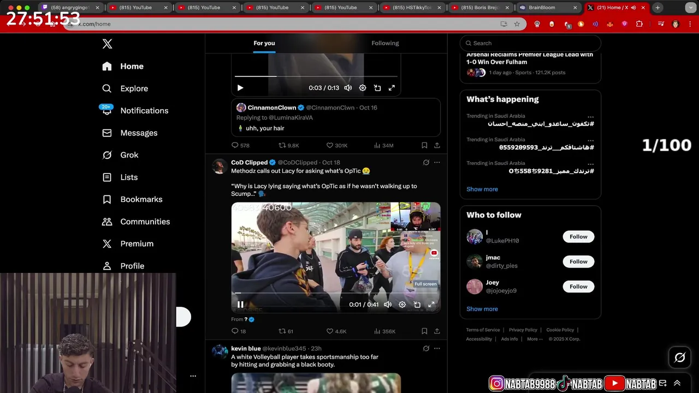
Task: Click Methodz video progress bar
Action: pyautogui.click(x=336, y=294)
